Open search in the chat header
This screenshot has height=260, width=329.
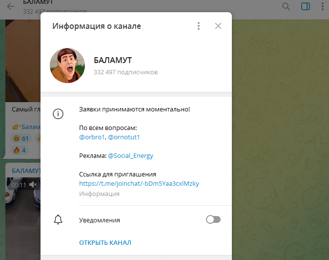point(286,6)
